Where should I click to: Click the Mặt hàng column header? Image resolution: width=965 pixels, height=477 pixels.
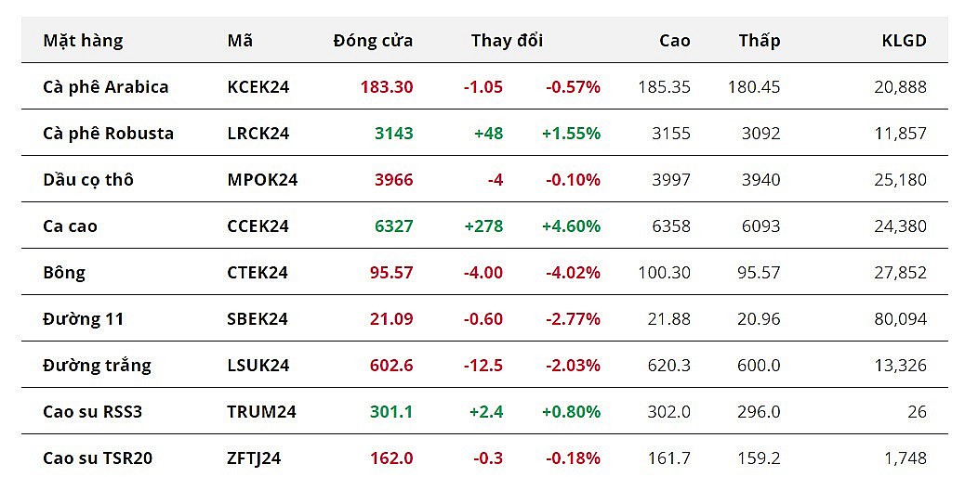coord(83,41)
